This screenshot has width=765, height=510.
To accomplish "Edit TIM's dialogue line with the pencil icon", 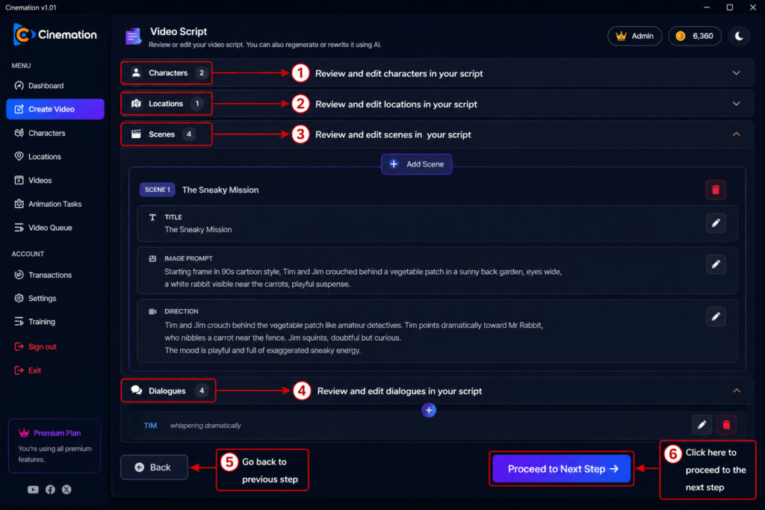I will (x=701, y=425).
